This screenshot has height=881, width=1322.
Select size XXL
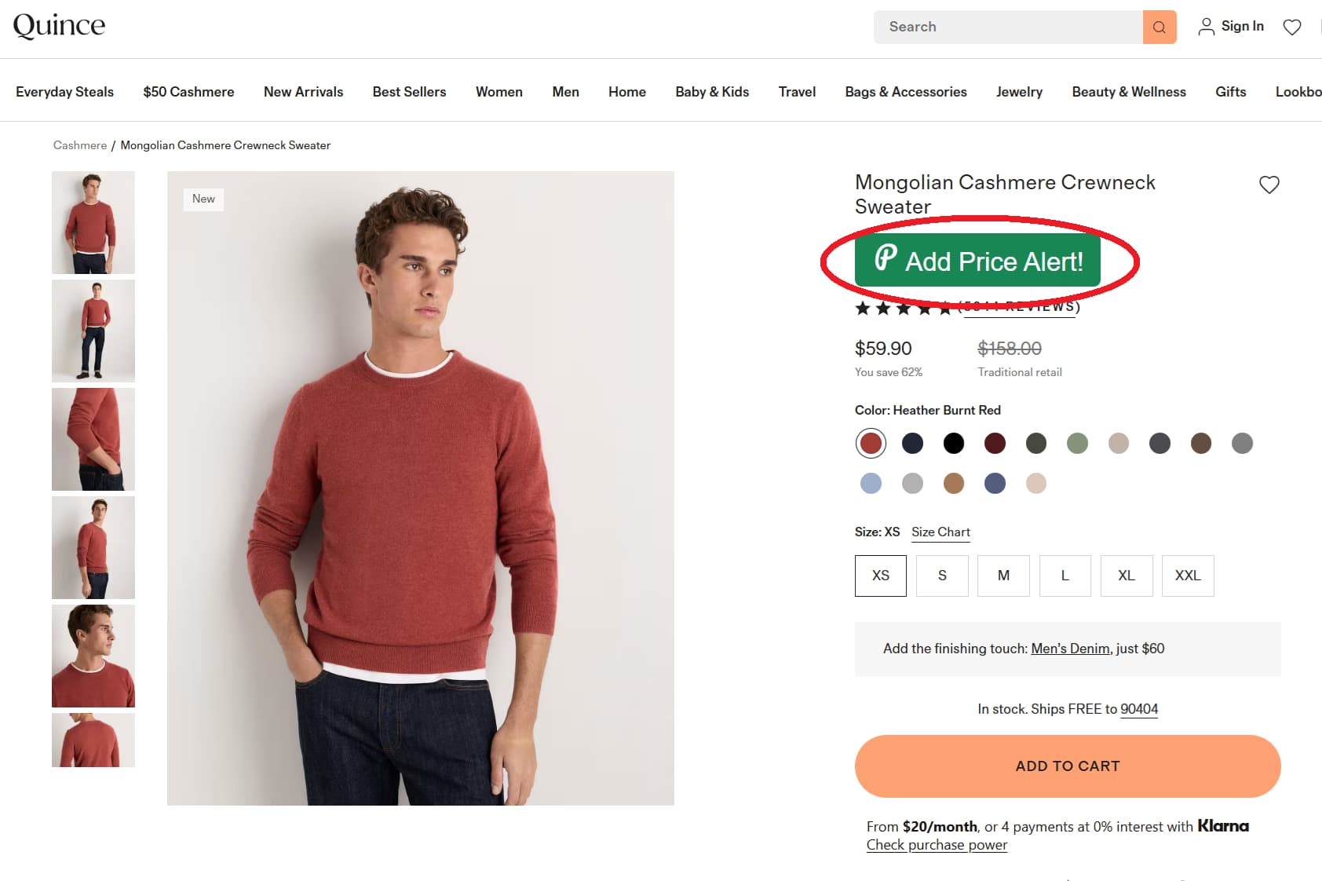tap(1188, 576)
